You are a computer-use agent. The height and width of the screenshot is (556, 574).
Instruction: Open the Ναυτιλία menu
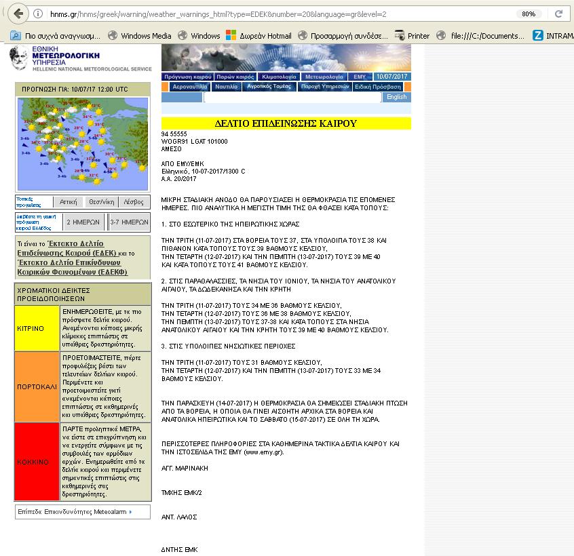pyautogui.click(x=226, y=87)
